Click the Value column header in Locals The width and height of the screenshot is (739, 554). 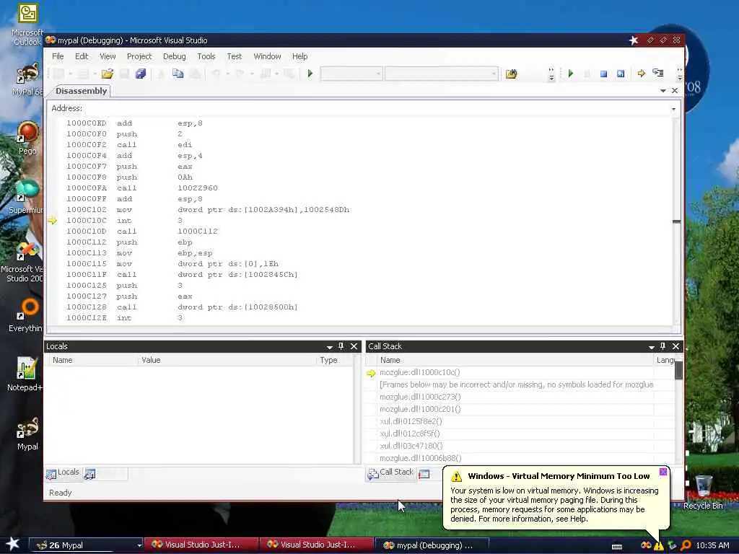227,360
